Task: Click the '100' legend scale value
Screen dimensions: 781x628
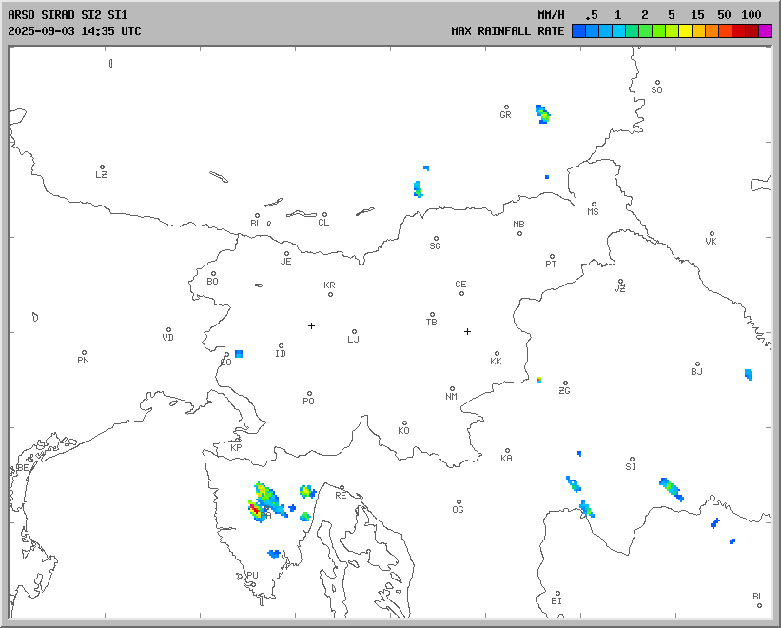Action: coord(752,15)
